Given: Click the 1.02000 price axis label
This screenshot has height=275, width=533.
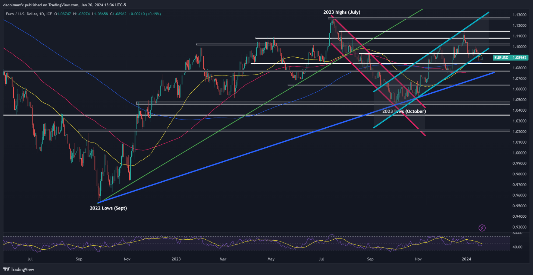Looking at the screenshot, I should tap(519, 132).
